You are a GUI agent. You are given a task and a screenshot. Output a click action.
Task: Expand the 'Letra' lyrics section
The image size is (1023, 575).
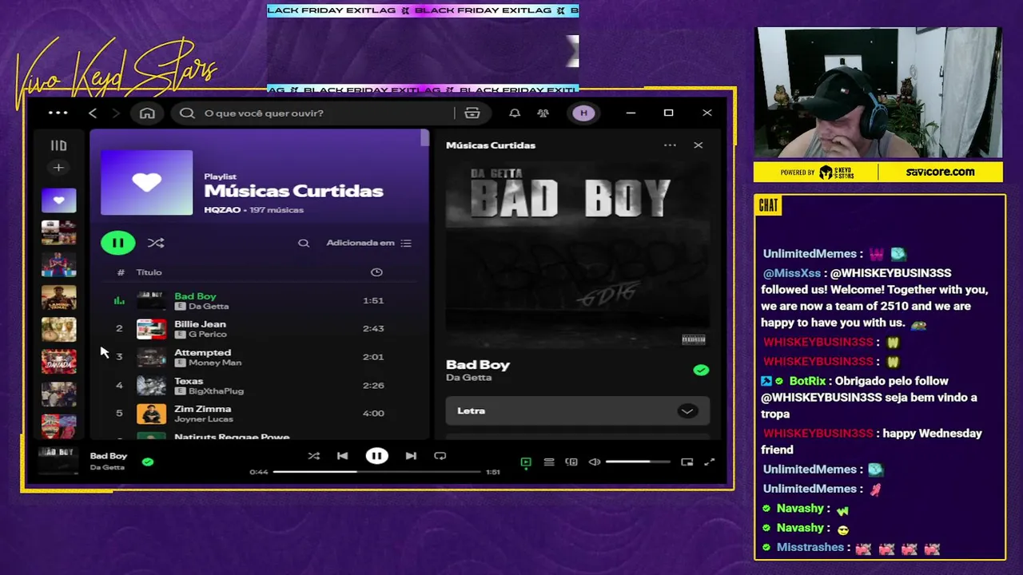pyautogui.click(x=577, y=410)
